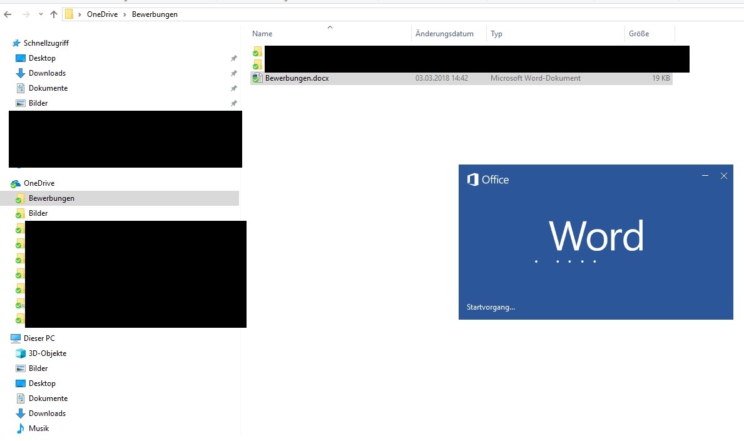Image resolution: width=744 pixels, height=441 pixels.
Task: Click the date 03.03.2018 14:42
Action: (441, 78)
